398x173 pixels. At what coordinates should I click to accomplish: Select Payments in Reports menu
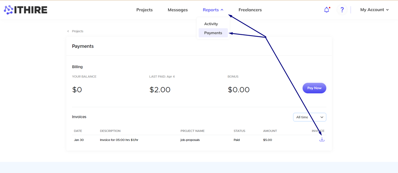213,33
